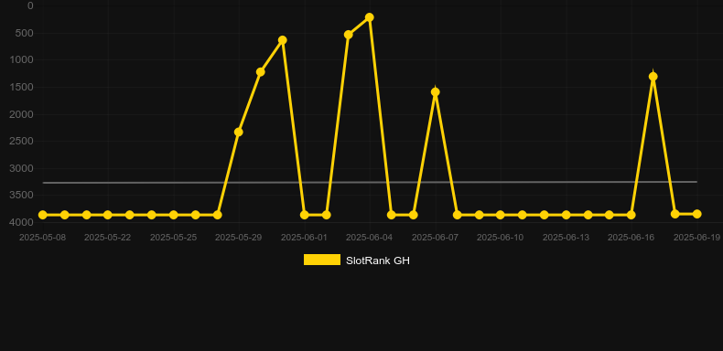723x351 pixels.
Task: Select the data point at 2025-06-13
Action: click(x=567, y=215)
